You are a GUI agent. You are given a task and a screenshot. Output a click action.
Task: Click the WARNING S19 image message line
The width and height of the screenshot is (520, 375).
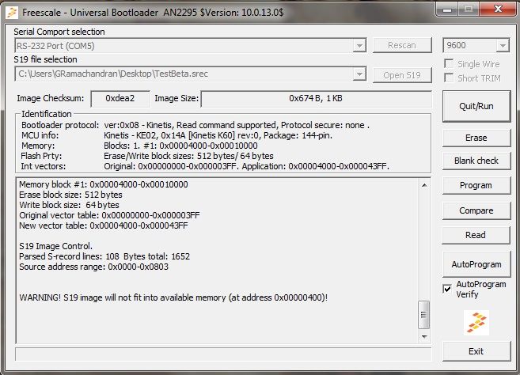[x=173, y=297]
